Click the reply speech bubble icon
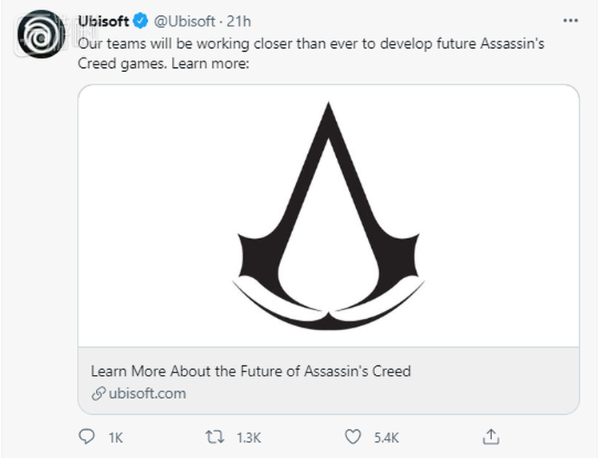This screenshot has width=600, height=458. (x=87, y=436)
